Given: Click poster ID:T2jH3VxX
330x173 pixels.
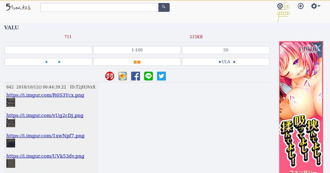Looking at the screenshot, I should click(x=82, y=87).
